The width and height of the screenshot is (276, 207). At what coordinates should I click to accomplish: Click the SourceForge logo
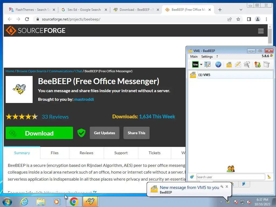click(x=36, y=30)
